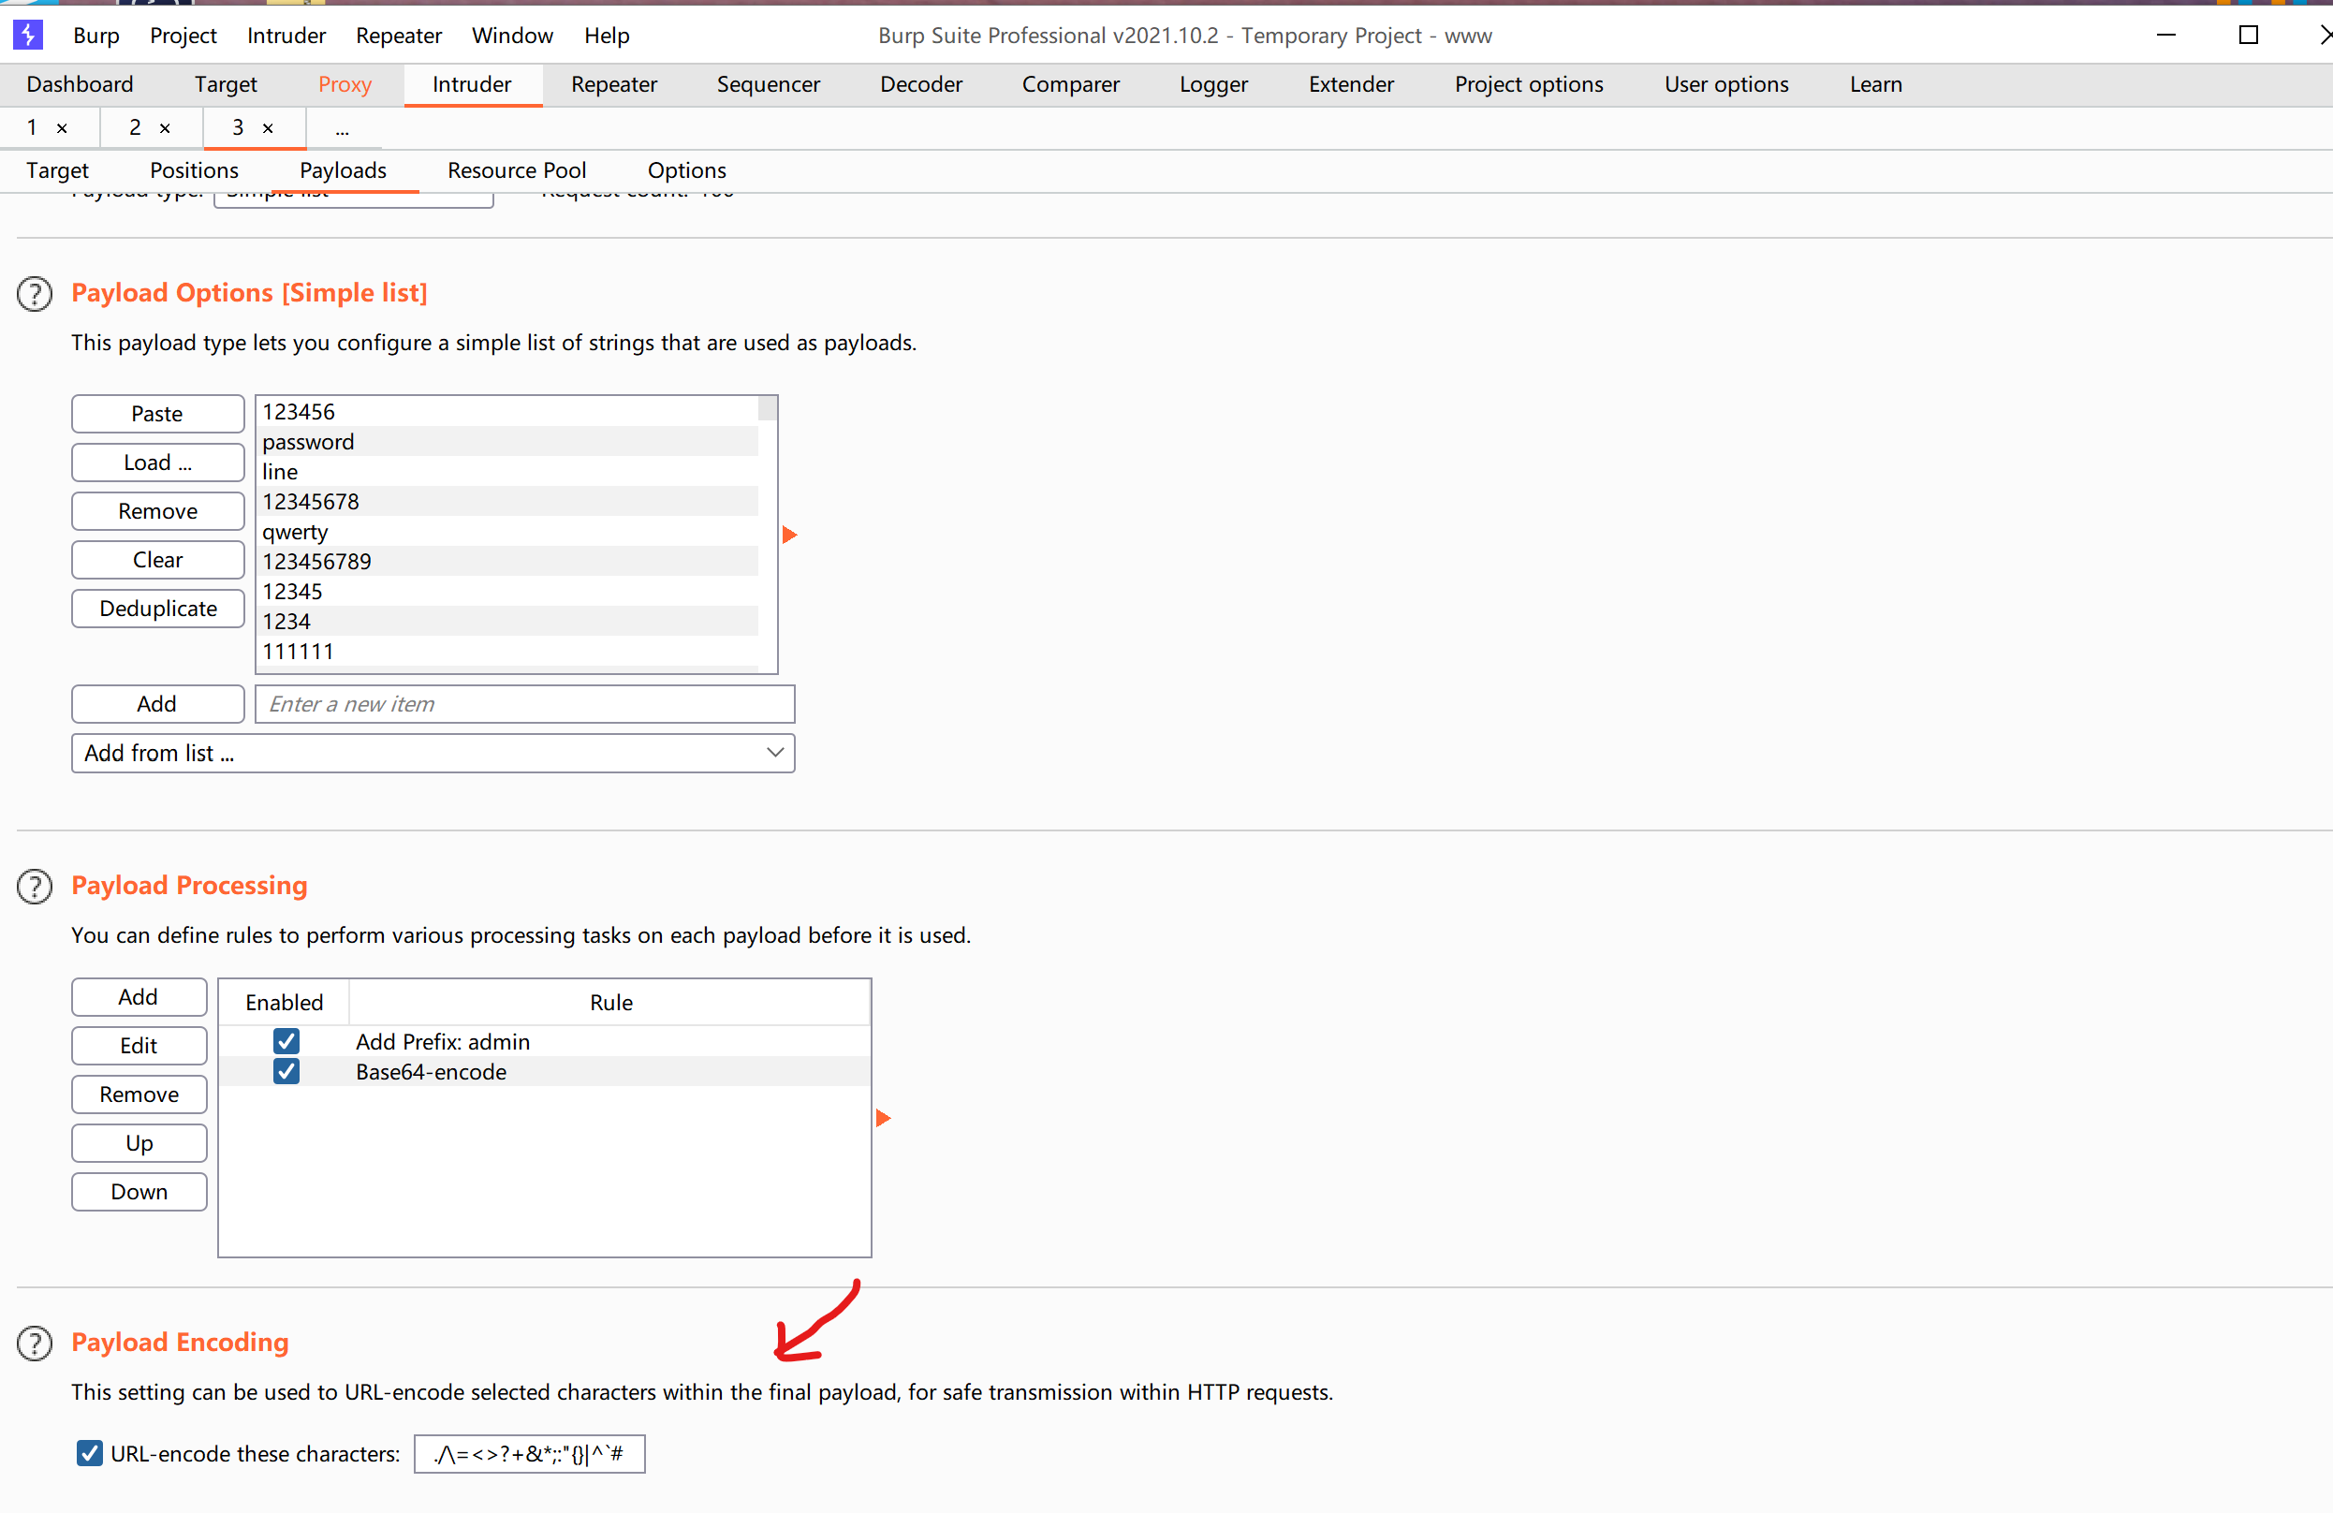Open the Intruder Options sub-tab
2333x1513 pixels.
[687, 170]
